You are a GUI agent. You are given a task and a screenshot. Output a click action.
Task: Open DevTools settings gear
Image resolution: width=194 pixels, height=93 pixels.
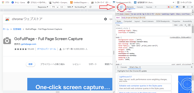click(184, 7)
